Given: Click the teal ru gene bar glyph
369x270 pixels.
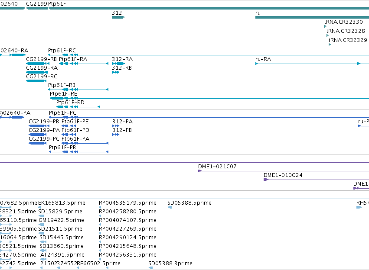Looking at the screenshot, I should point(312,17).
